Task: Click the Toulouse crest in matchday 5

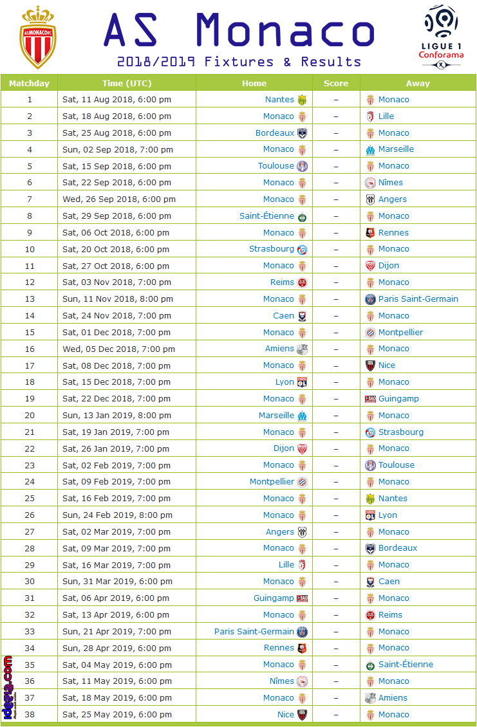Action: coord(302,166)
